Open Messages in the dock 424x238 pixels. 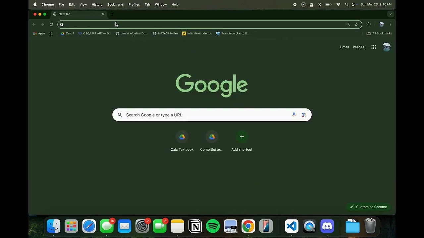[107, 226]
